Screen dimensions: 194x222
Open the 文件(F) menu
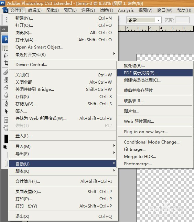(17, 10)
